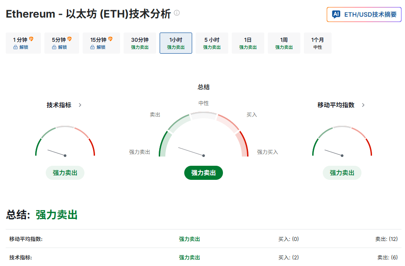
Task: Click the central 总结 gauge dial
Action: tap(204, 134)
